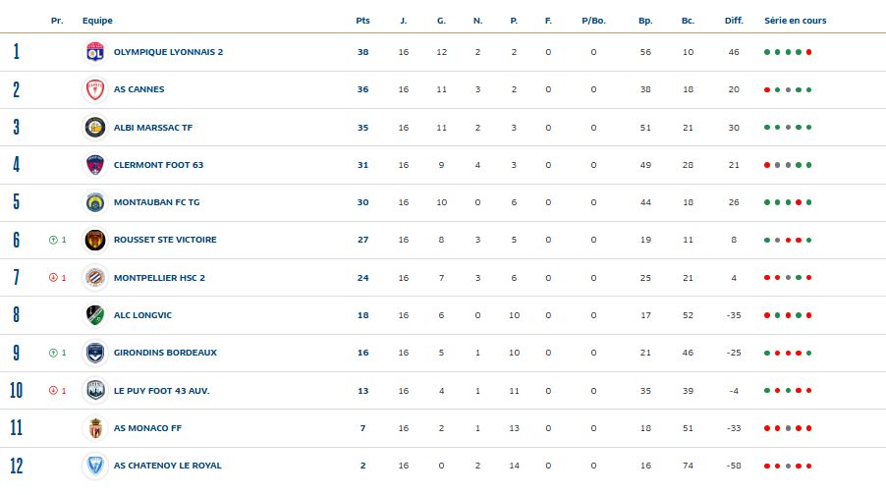
Task: Click Clermont Foot 63's 31 points value
Action: 362,165
